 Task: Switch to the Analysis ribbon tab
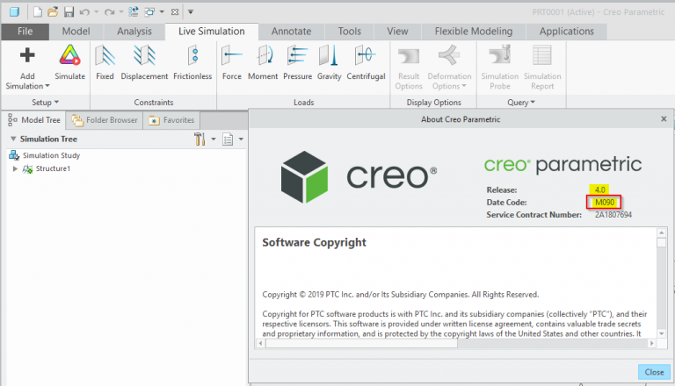tap(134, 32)
